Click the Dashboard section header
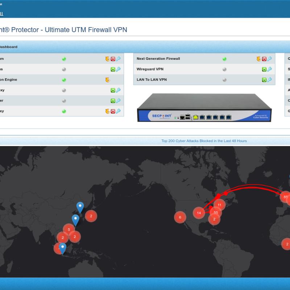Screen dimensions: 290x290 (145, 47)
